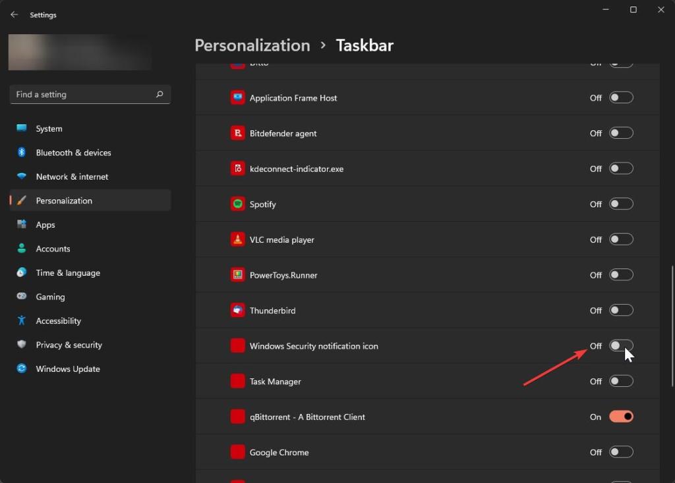Click Personalization breadcrumb link
This screenshot has height=483, width=675.
point(252,45)
